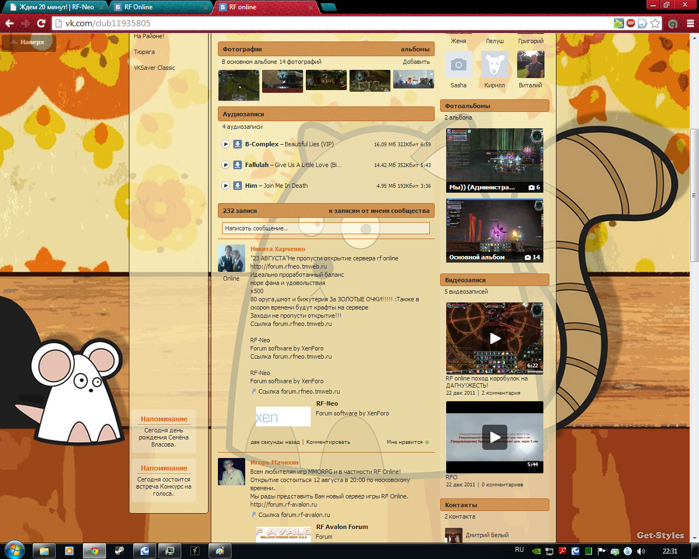Play the Him Join Me In Death track
699x559 pixels.
(x=226, y=186)
